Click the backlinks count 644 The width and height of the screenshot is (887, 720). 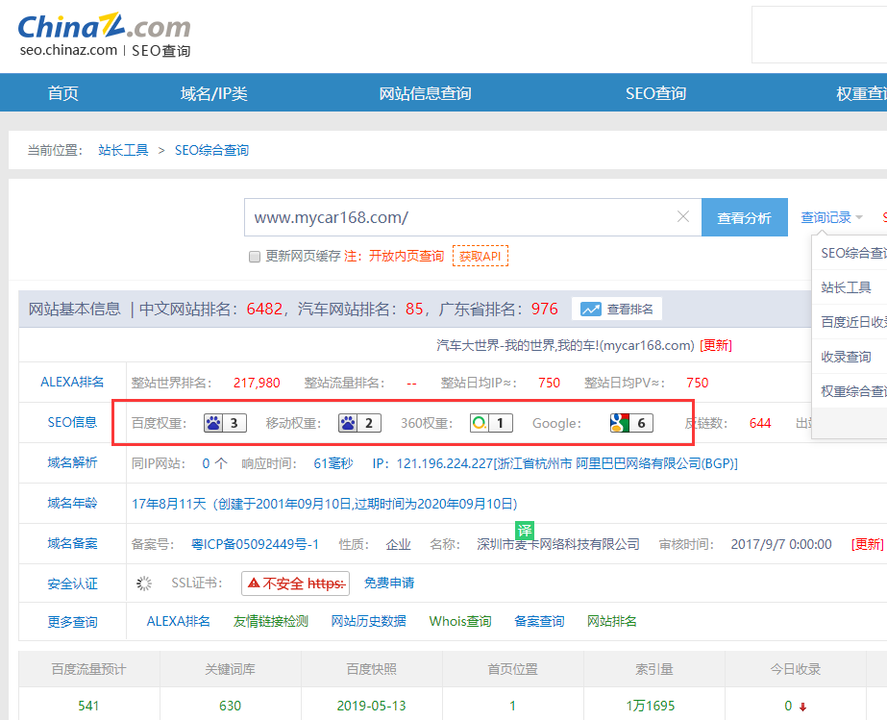[x=760, y=423]
